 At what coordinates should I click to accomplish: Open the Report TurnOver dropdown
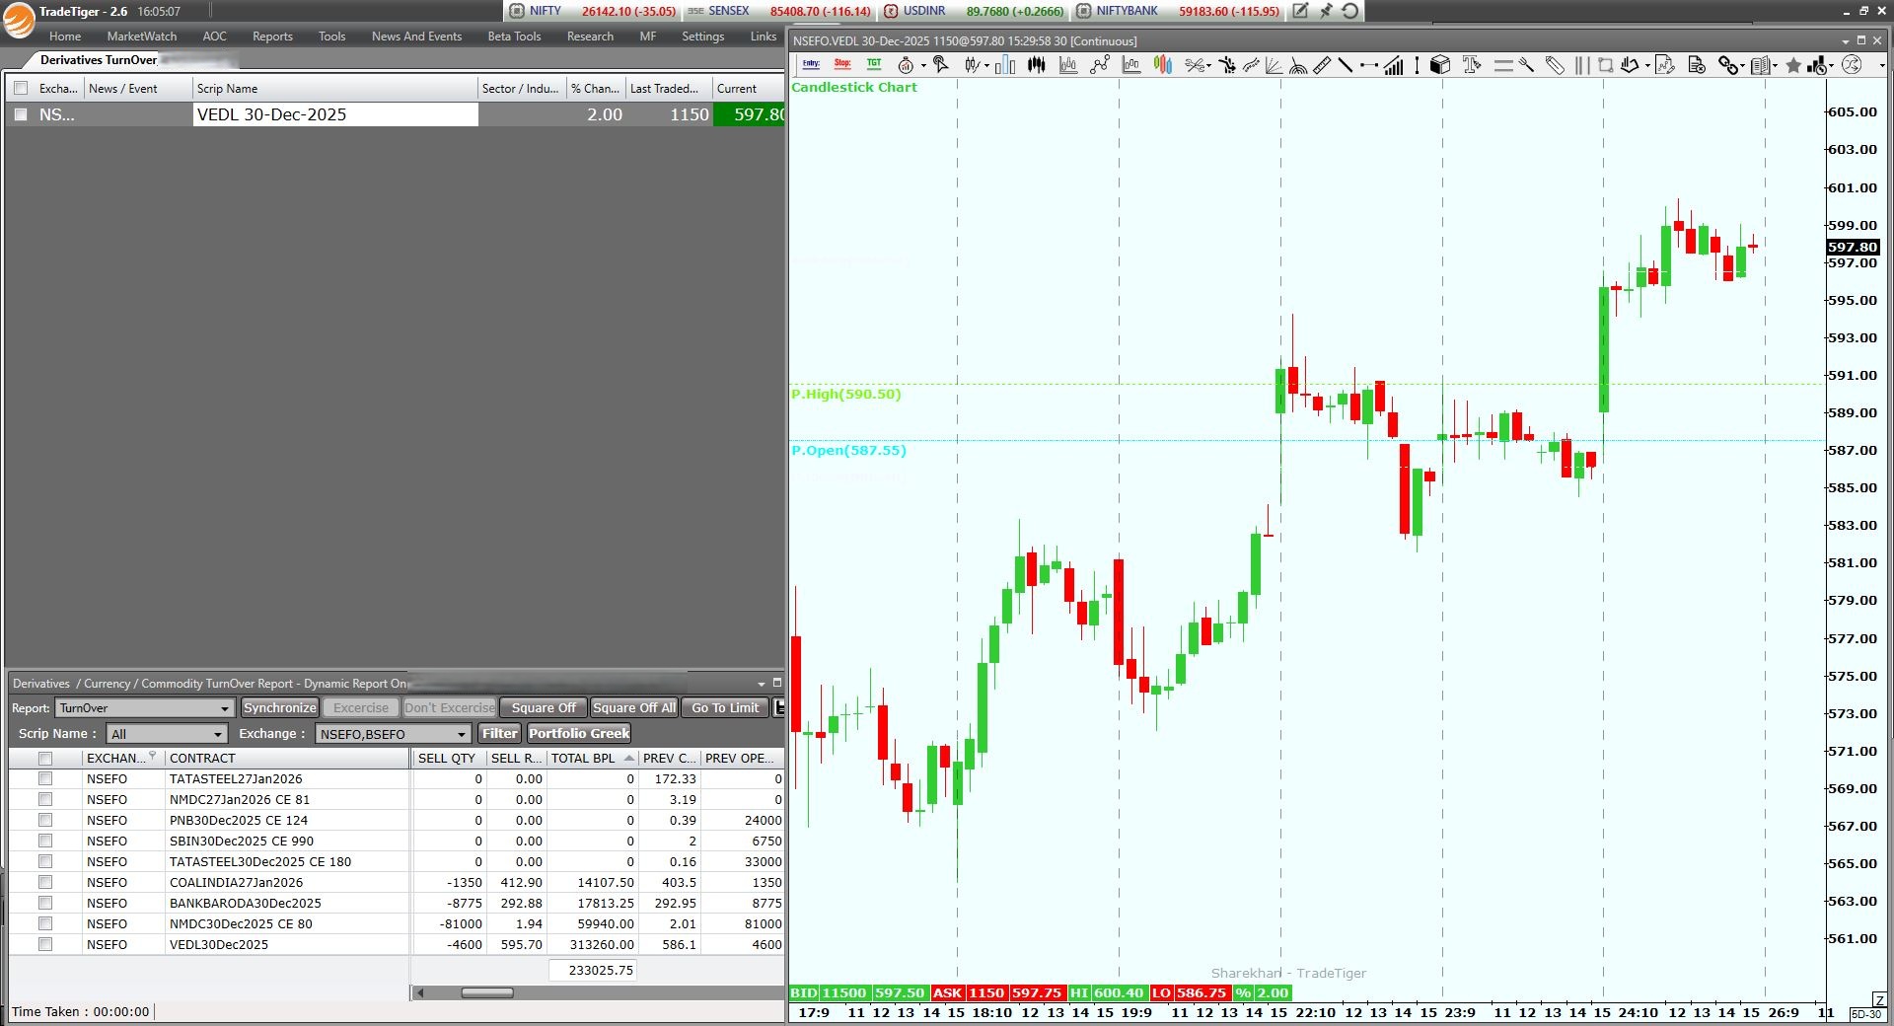pos(225,708)
